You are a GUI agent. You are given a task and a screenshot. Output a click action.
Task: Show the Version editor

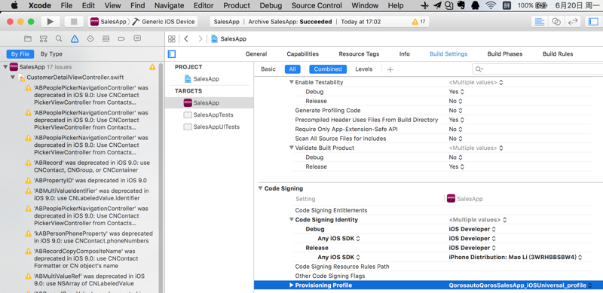pyautogui.click(x=573, y=22)
